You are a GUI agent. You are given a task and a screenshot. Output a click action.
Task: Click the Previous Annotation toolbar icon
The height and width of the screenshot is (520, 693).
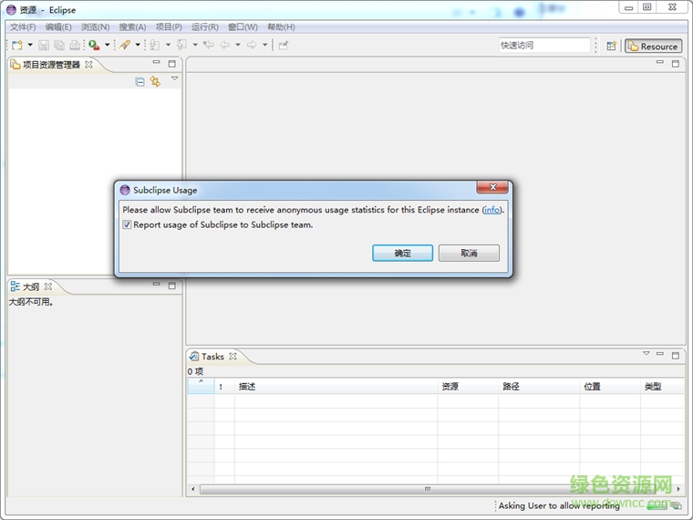[x=181, y=45]
